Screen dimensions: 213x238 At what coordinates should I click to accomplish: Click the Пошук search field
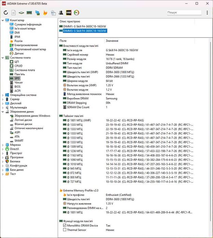[x=184, y=13]
